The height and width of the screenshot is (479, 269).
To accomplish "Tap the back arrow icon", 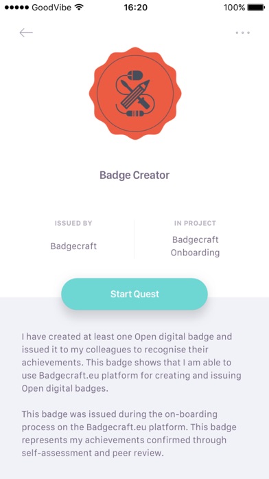I will [x=26, y=32].
